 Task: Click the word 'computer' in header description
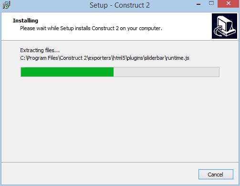(x=150, y=28)
